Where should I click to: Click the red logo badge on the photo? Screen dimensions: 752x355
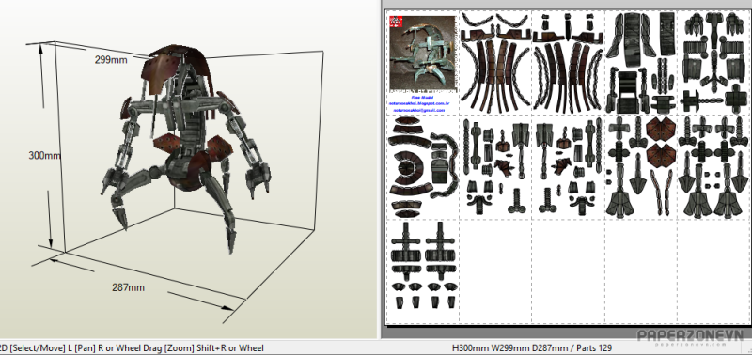[x=395, y=22]
